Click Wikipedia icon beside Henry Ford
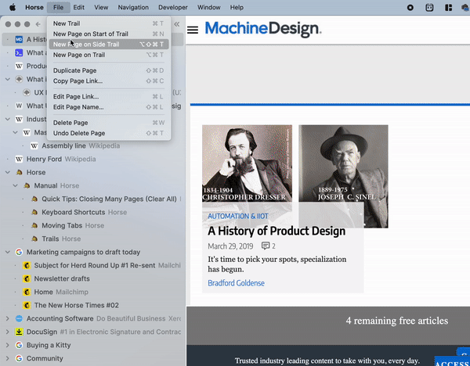This screenshot has height=366, width=470. point(19,159)
